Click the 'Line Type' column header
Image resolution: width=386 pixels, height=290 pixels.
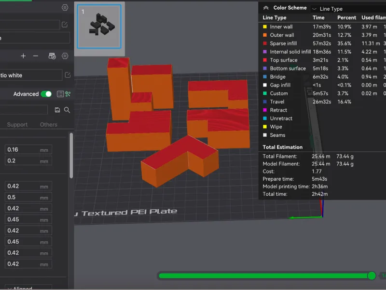(x=274, y=17)
